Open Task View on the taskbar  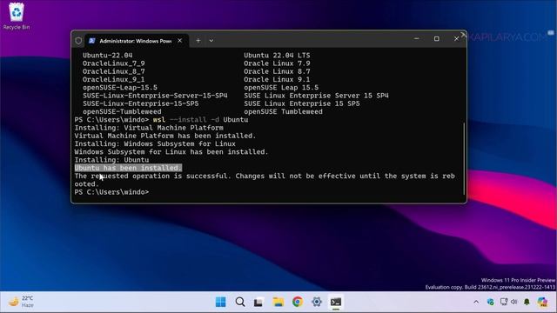coord(258,302)
